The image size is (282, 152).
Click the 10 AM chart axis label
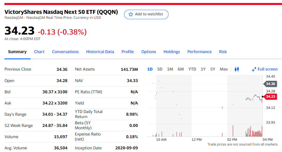tap(161, 140)
